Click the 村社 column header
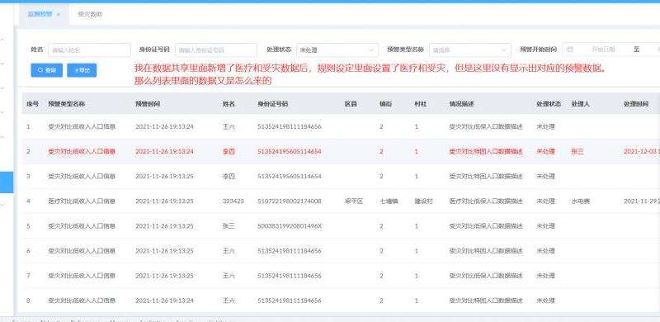 click(x=421, y=103)
